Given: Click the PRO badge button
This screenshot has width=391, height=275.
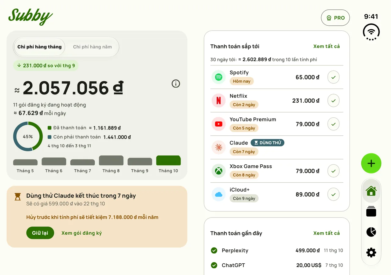Looking at the screenshot, I should (x=335, y=18).
